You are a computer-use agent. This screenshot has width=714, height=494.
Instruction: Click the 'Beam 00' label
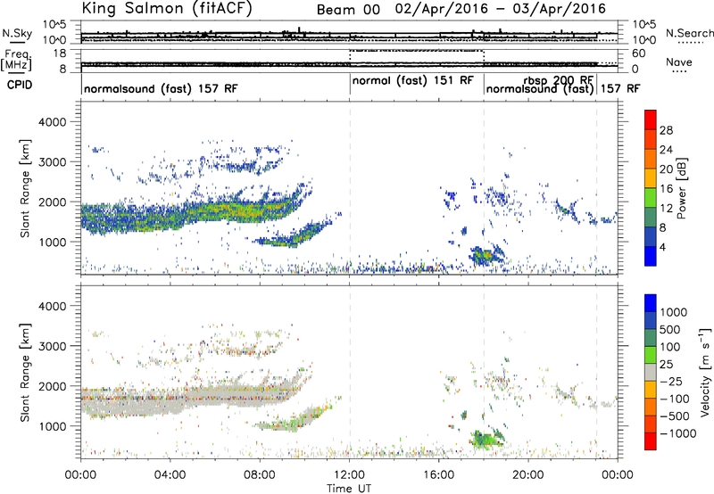point(348,10)
